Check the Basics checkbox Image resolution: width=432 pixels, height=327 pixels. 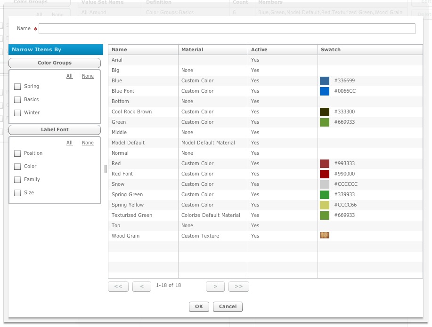[x=17, y=99]
